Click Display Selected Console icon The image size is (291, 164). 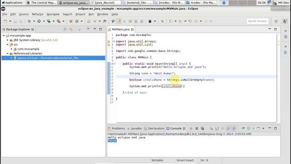point(249,128)
